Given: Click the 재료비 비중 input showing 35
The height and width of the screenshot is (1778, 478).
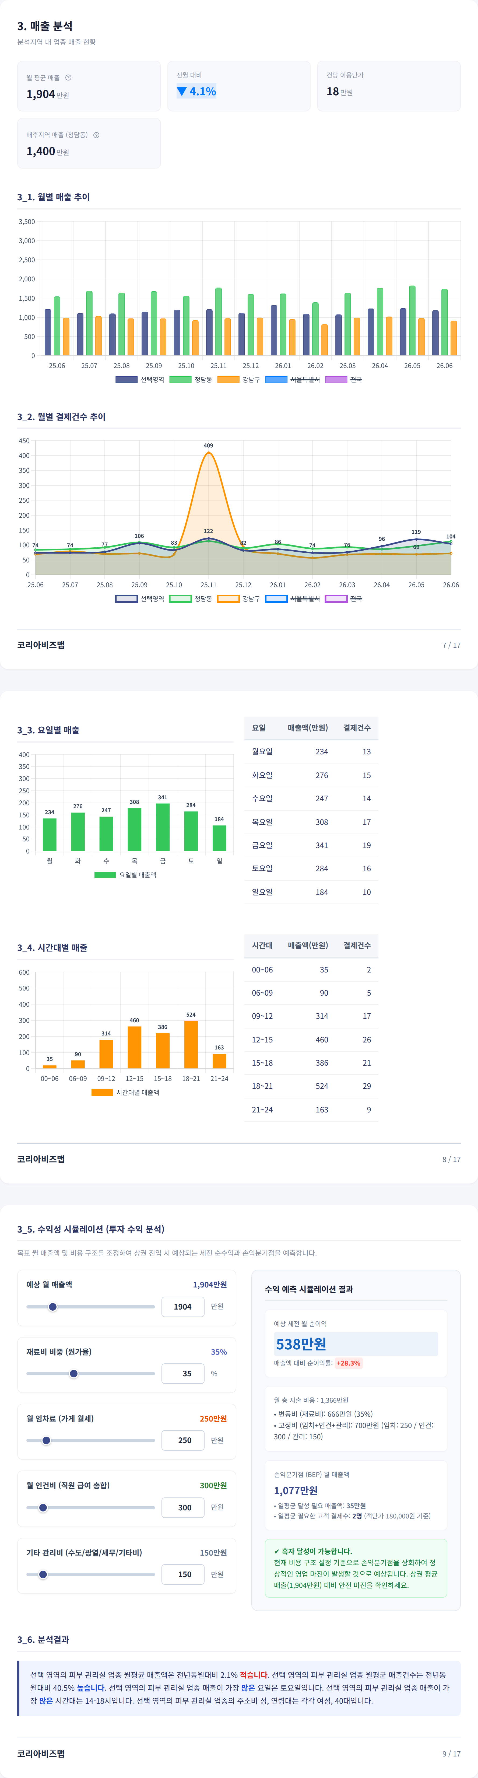Looking at the screenshot, I should tap(183, 1374).
